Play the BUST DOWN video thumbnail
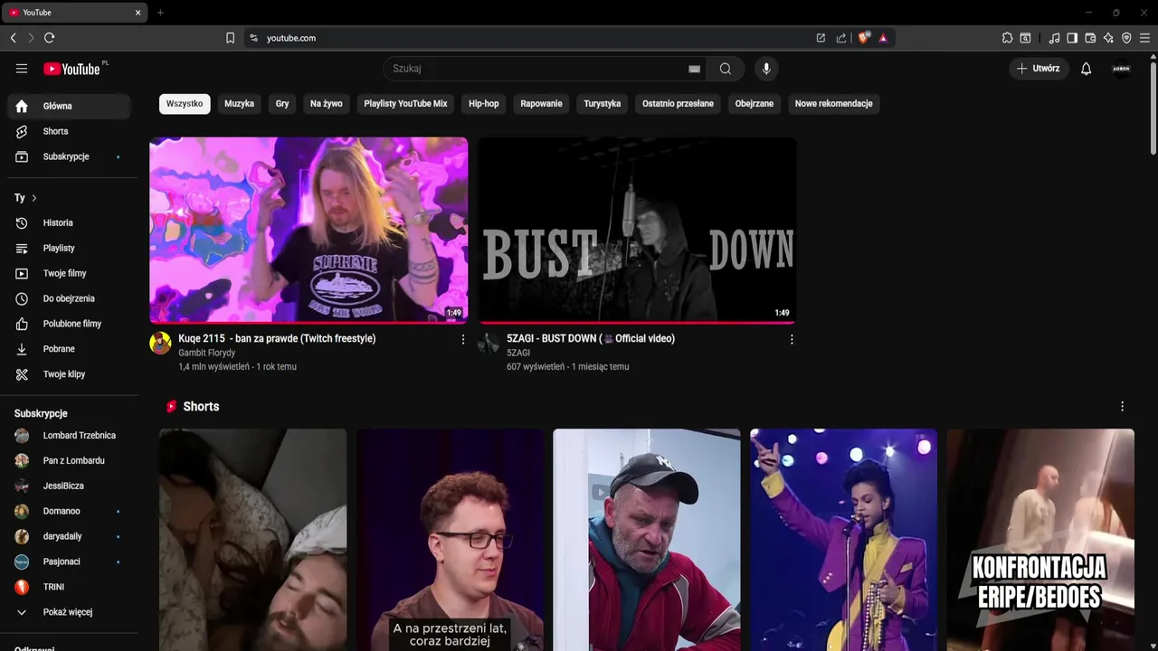This screenshot has height=651, width=1158. pos(638,230)
